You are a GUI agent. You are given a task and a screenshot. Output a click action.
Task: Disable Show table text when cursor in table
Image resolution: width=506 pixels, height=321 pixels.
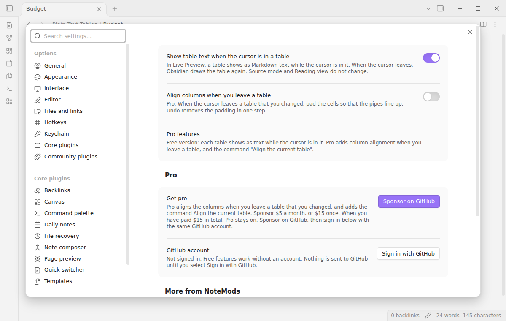431,58
